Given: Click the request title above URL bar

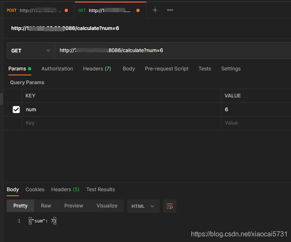Looking at the screenshot, I should 65,28.
